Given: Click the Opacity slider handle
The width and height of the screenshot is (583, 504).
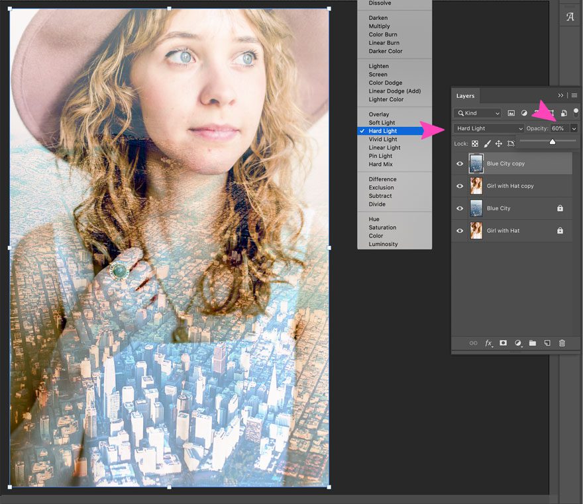Looking at the screenshot, I should [552, 143].
